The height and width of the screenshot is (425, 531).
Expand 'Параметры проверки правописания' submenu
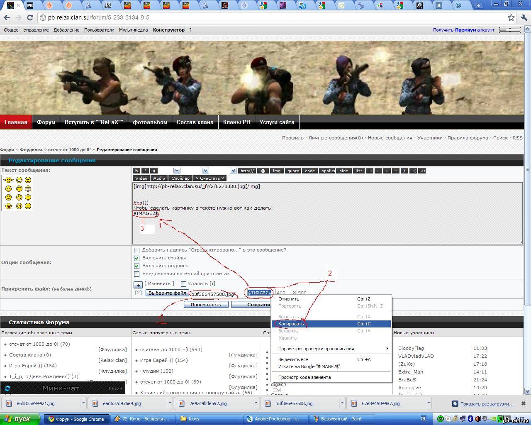(x=331, y=349)
